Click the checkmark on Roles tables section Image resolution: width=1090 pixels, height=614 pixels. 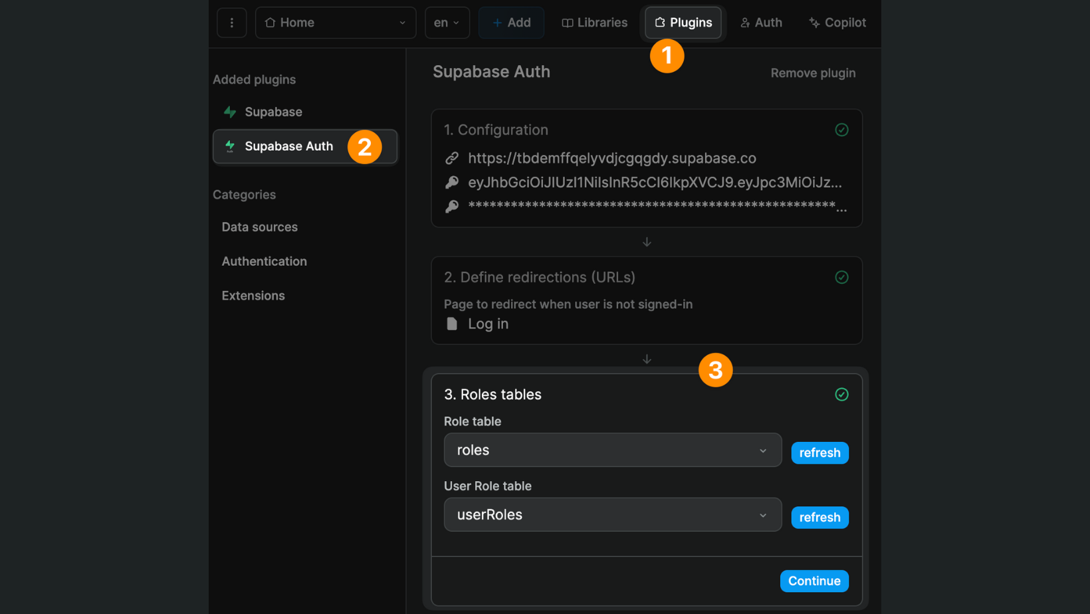841,394
